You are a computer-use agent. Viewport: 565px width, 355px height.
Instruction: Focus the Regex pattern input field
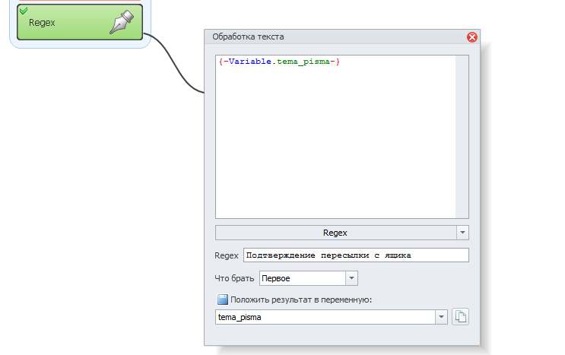[x=355, y=255]
